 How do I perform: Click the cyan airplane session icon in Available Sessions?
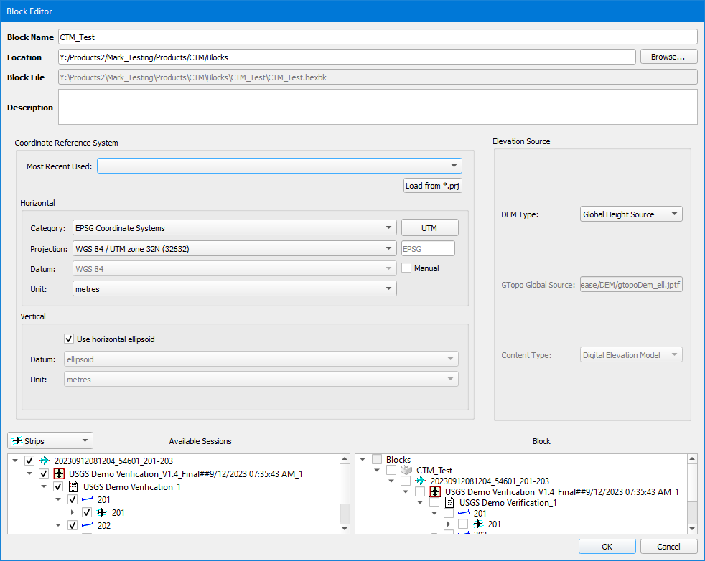(x=45, y=461)
